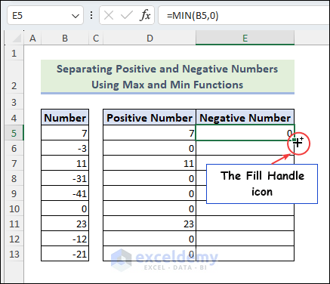This screenshot has width=330, height=284.
Task: Select row 6 header
Action: (x=14, y=148)
